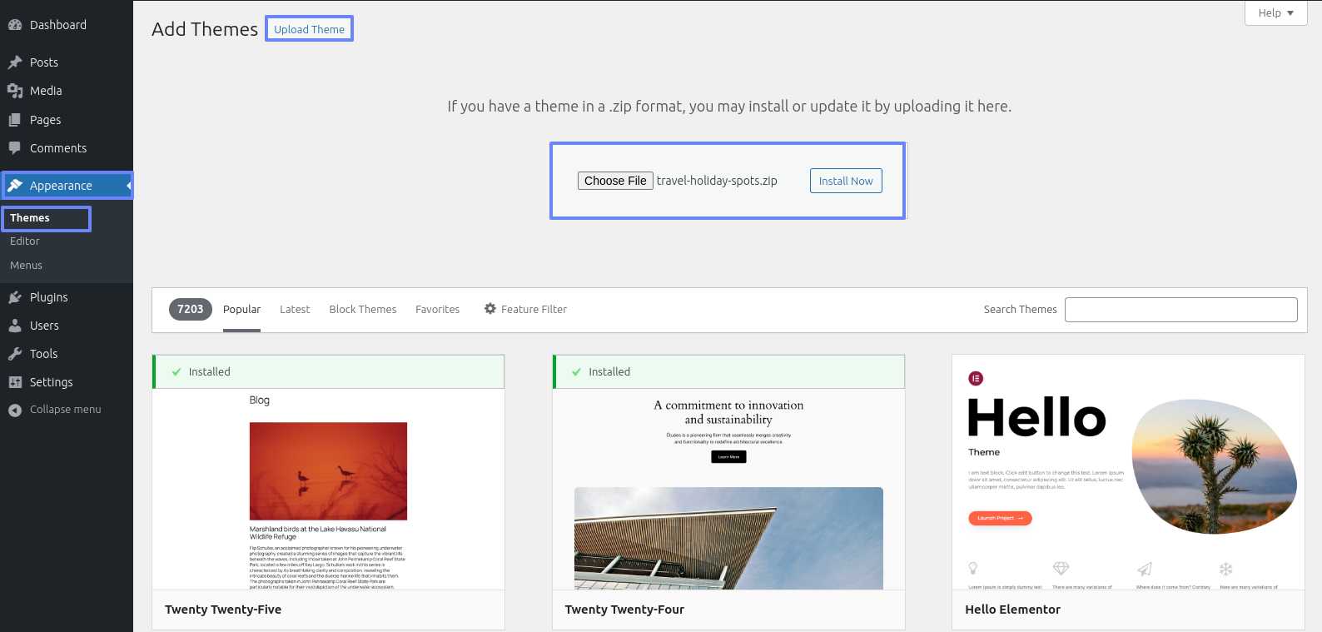Screen dimensions: 1322x632
Task: Click the Plugins plug icon
Action: (15, 297)
